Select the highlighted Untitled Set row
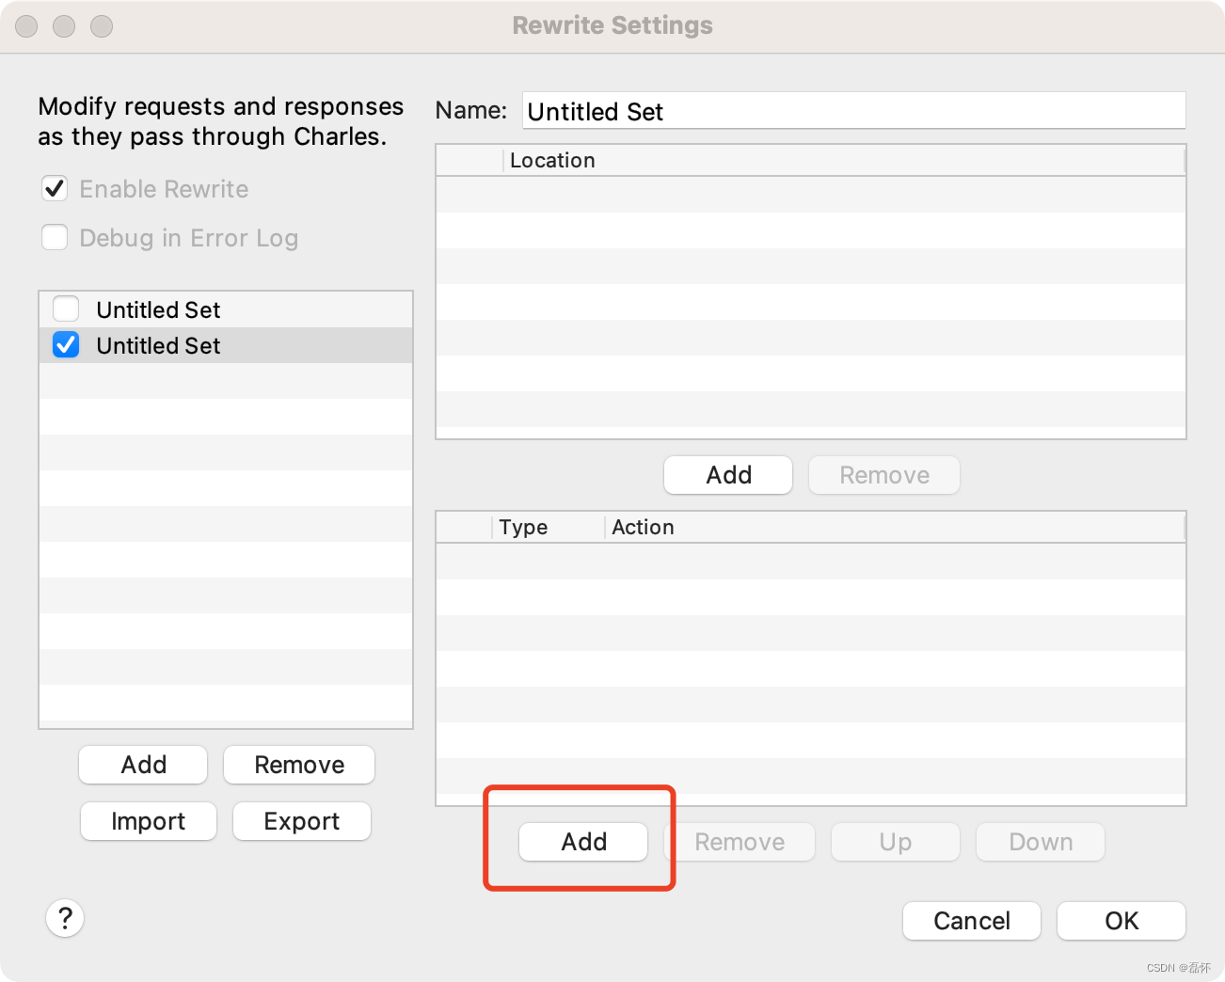Viewport: 1225px width, 982px height. tap(226, 345)
